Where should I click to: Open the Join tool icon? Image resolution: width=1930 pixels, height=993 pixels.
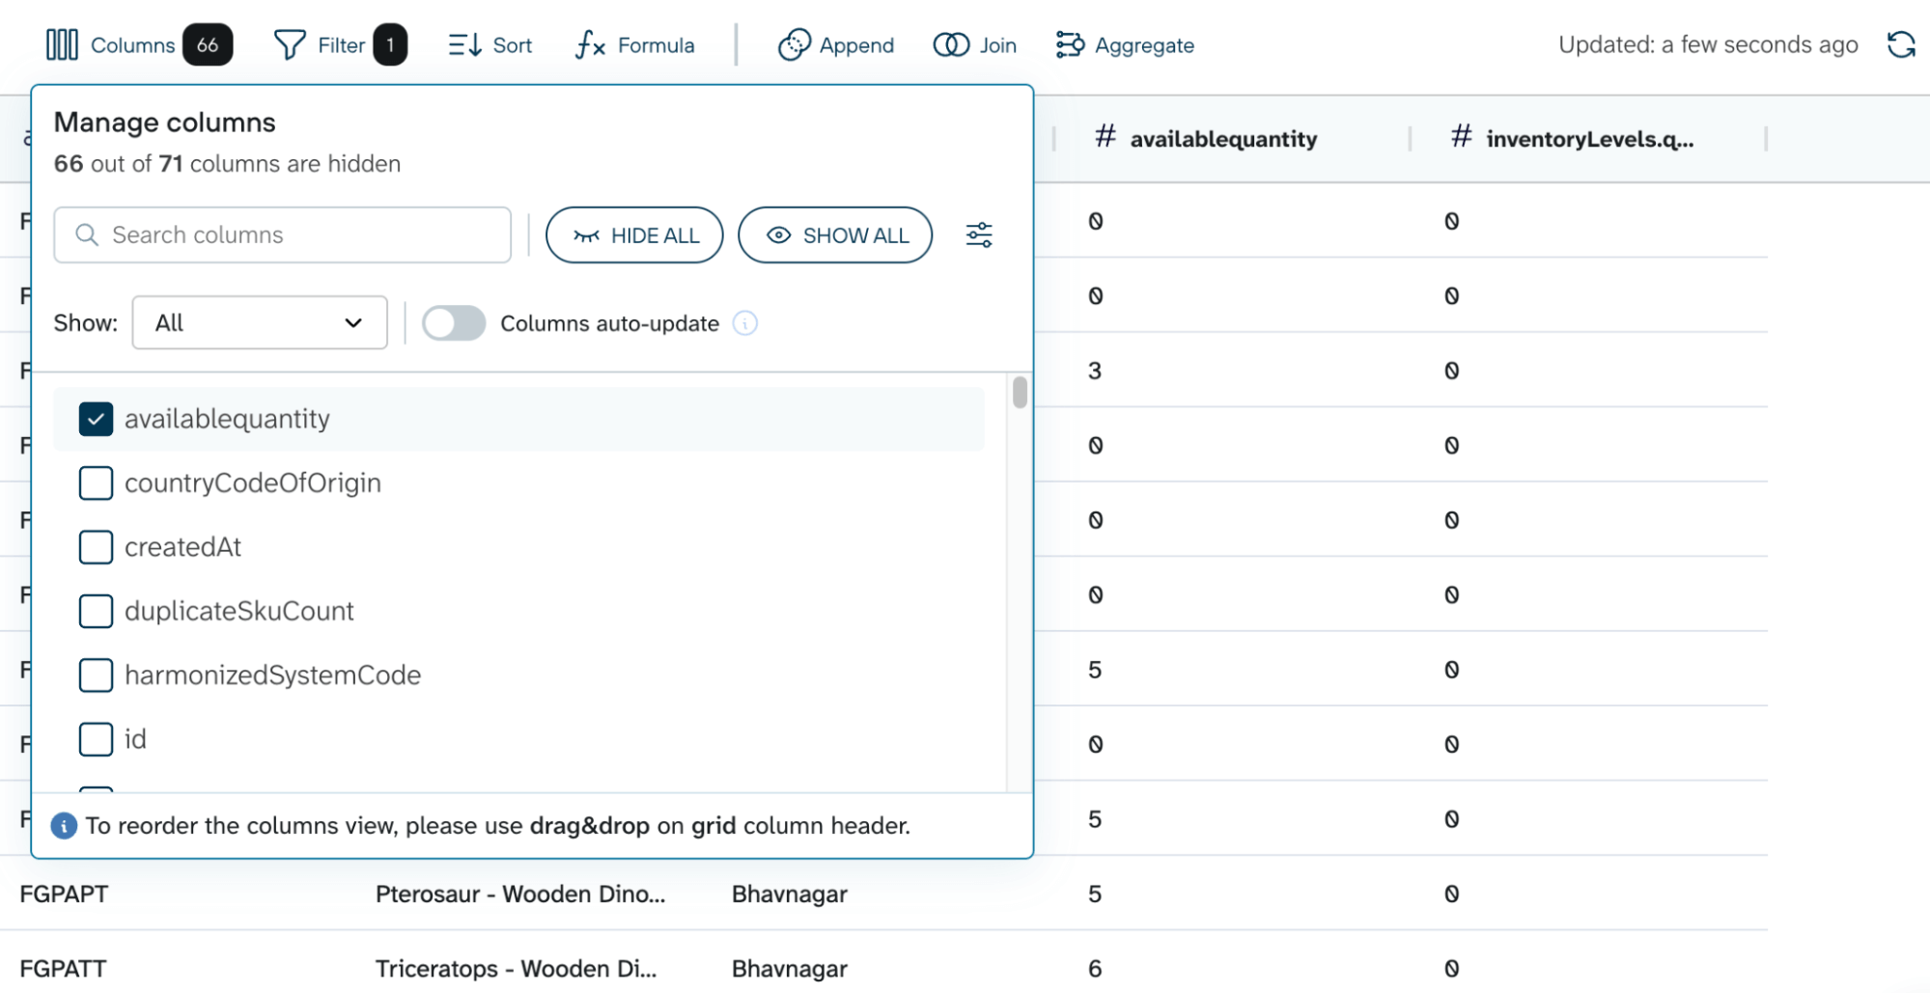click(x=950, y=44)
